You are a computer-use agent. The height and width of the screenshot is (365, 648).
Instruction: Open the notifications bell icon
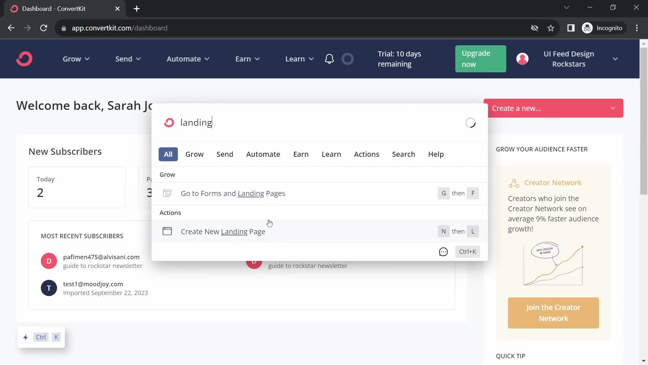[x=330, y=58]
